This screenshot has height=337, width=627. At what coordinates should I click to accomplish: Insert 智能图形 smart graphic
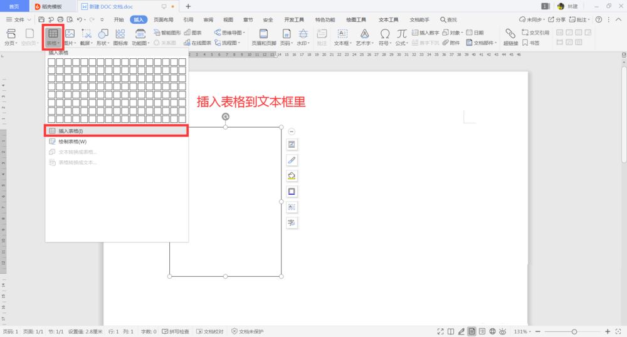coord(167,33)
